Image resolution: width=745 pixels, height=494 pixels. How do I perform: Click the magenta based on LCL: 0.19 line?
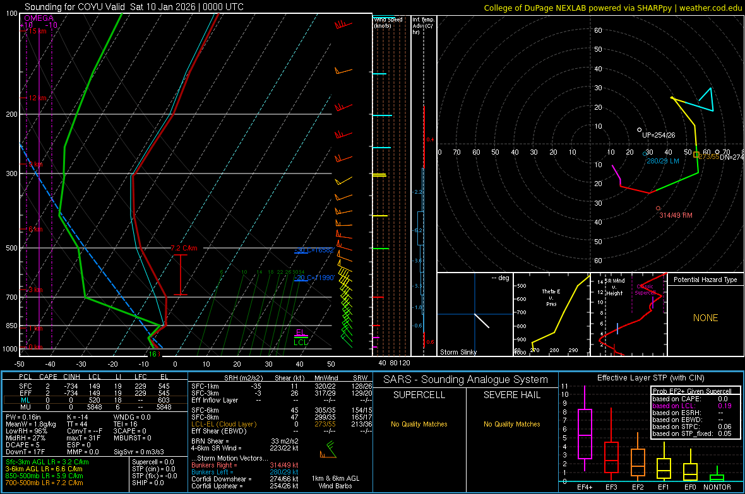coord(692,406)
